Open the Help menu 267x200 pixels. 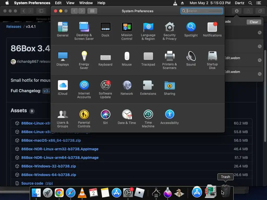[101, 3]
